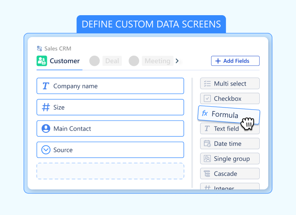Select the Text field type button
This screenshot has width=296, height=215.
(x=229, y=129)
